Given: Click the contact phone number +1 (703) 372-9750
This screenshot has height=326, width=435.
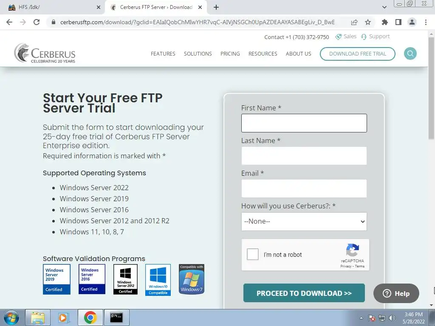Looking at the screenshot, I should click(x=307, y=37).
